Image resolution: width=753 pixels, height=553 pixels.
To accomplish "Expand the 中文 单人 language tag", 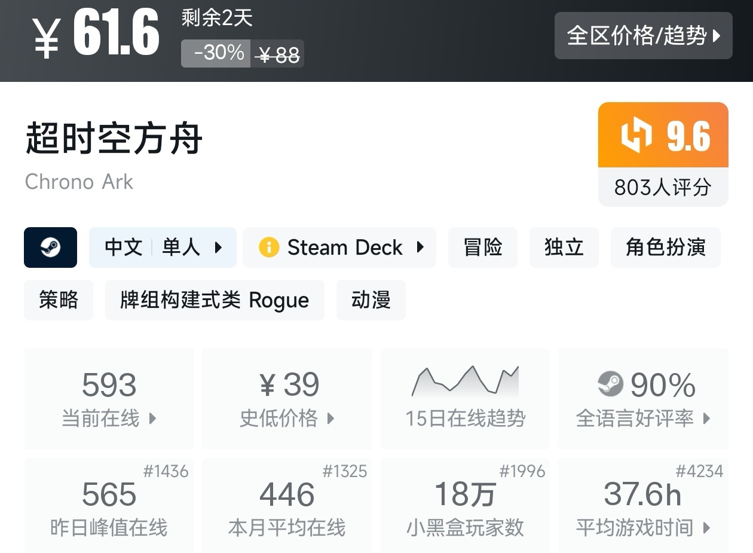I will click(x=218, y=248).
